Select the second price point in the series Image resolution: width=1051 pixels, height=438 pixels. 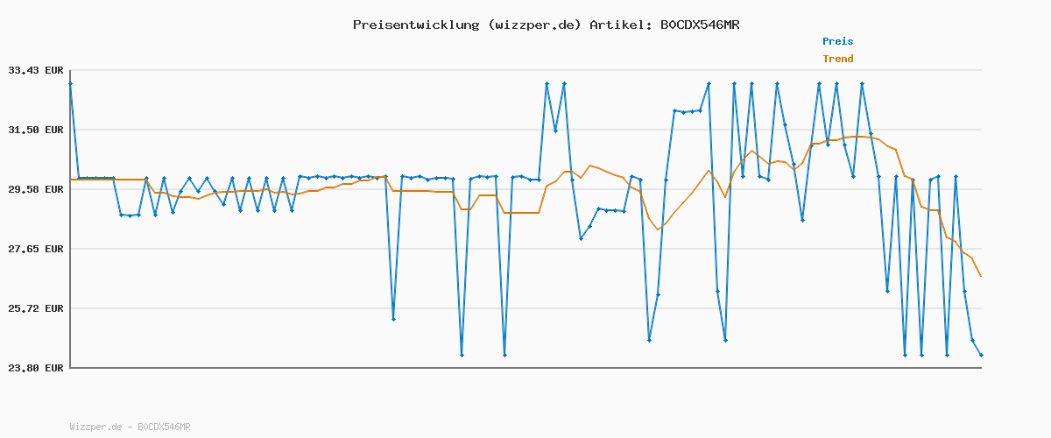pyautogui.click(x=79, y=178)
